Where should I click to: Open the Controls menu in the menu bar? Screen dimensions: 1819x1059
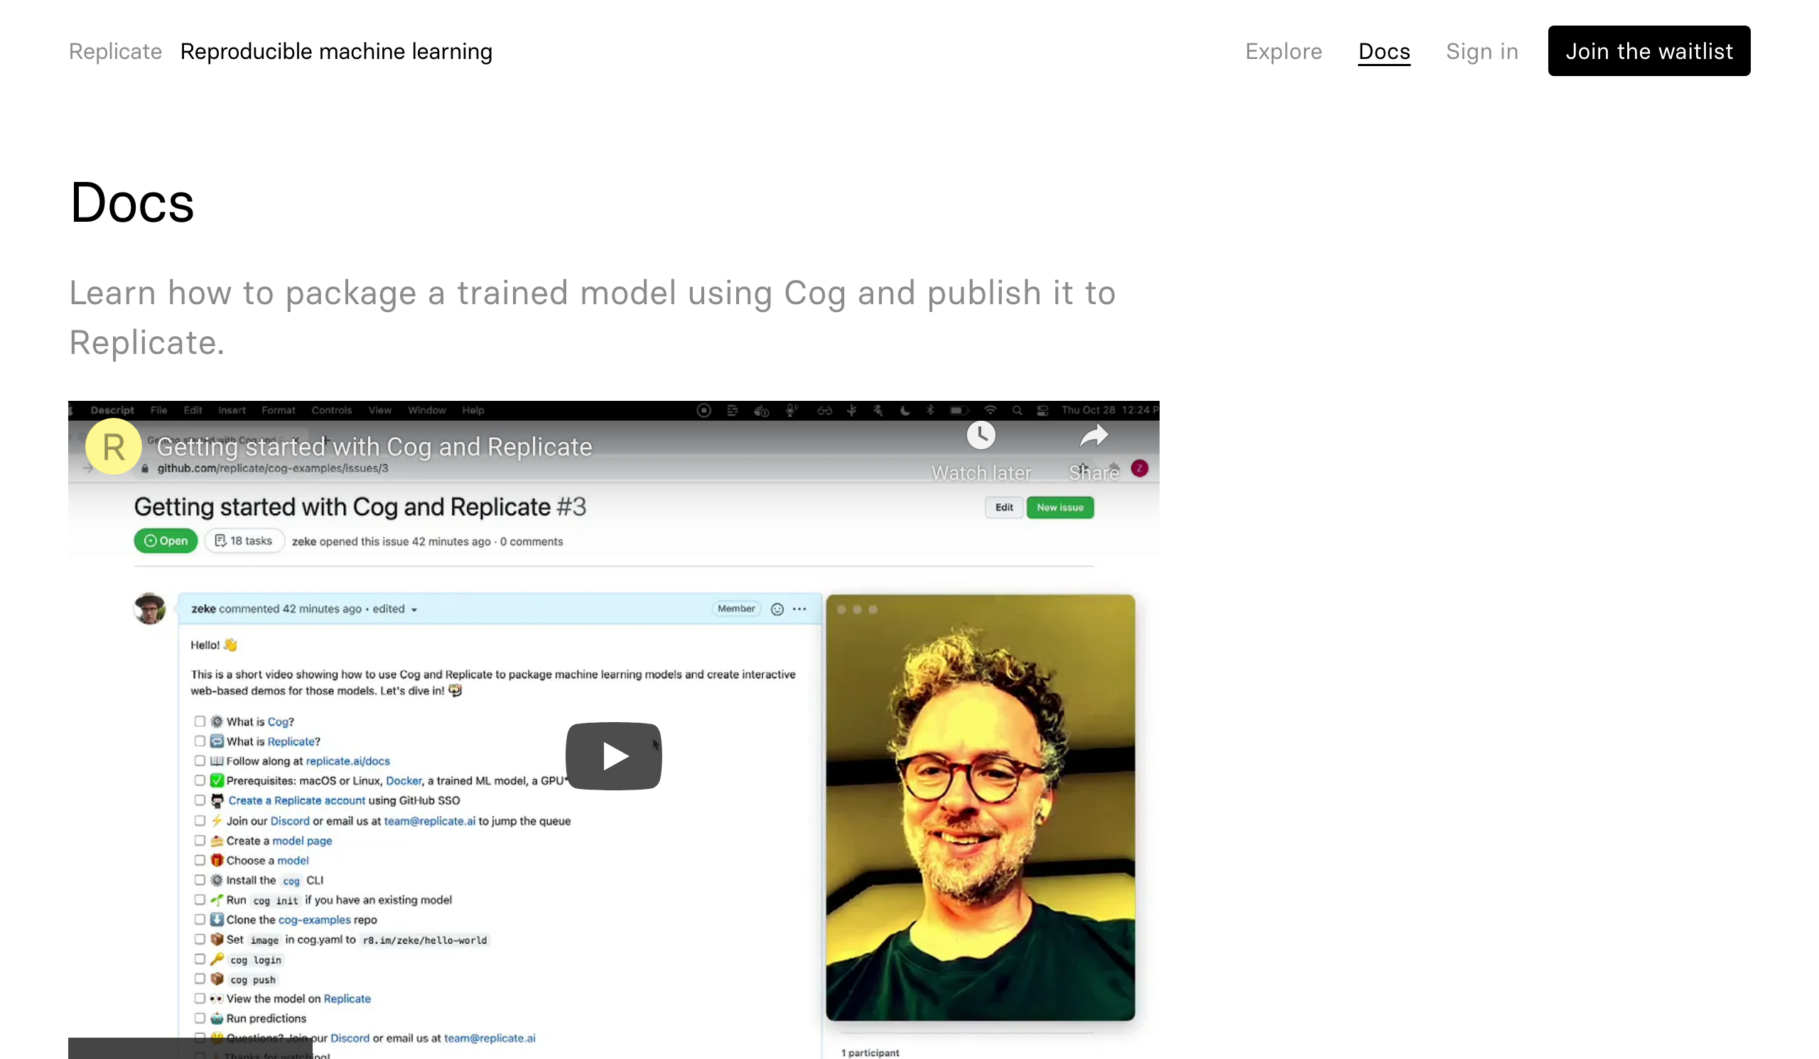tap(331, 410)
